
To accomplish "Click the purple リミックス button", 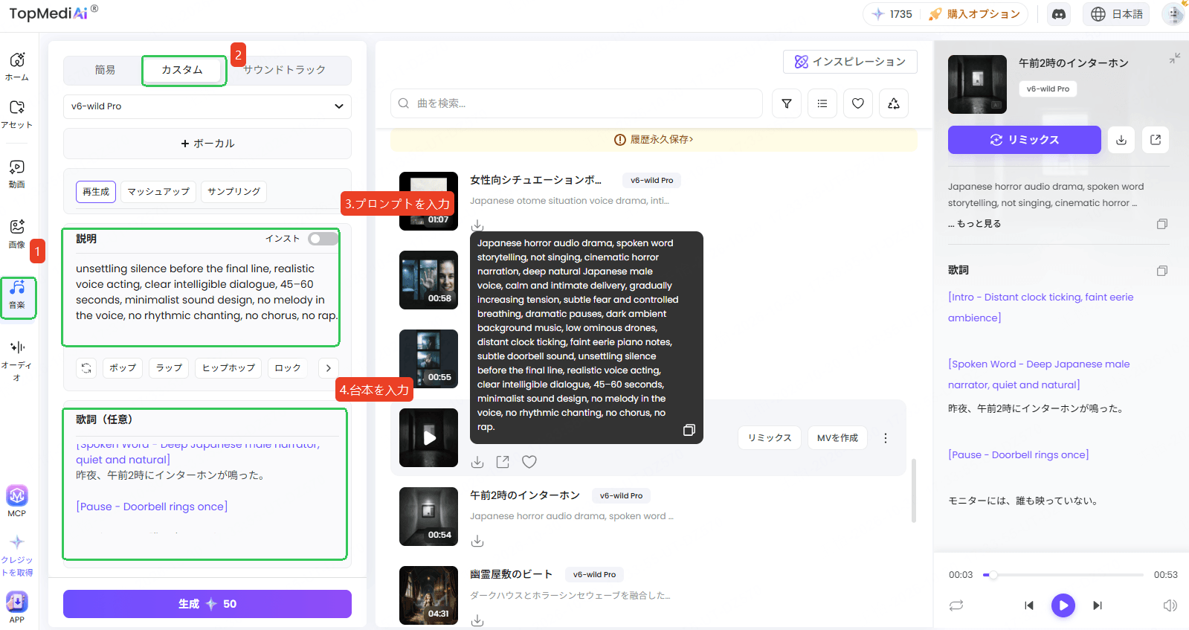I will pos(1025,140).
